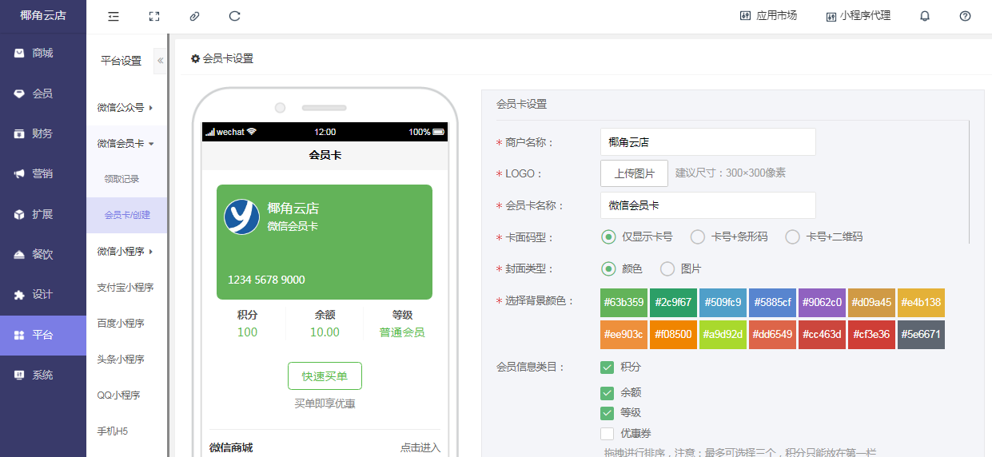The height and width of the screenshot is (457, 992).
Task: Select 图片 cover type radio
Action: (x=667, y=269)
